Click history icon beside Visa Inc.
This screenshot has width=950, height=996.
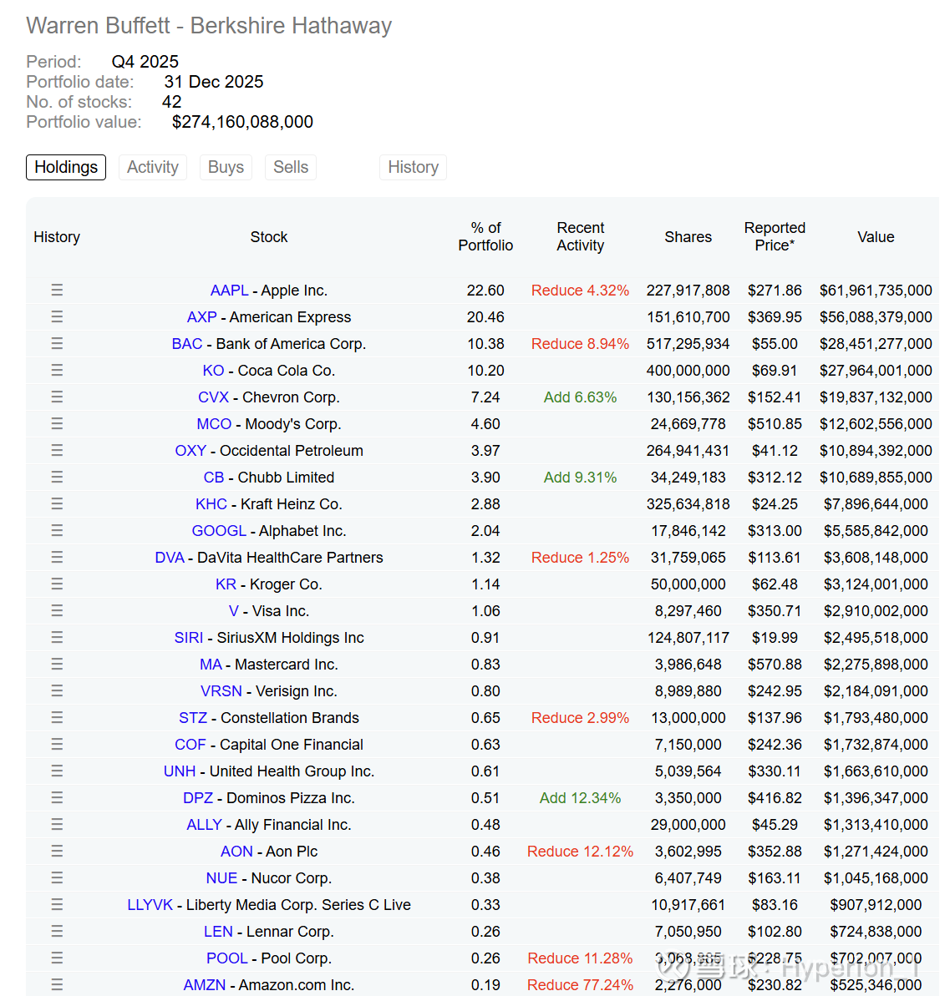pyautogui.click(x=57, y=610)
